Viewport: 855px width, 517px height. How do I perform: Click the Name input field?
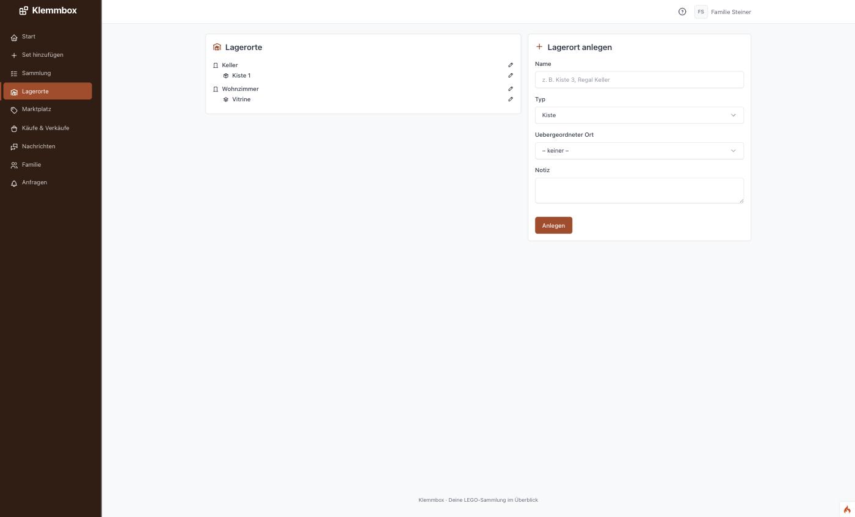[x=639, y=80]
